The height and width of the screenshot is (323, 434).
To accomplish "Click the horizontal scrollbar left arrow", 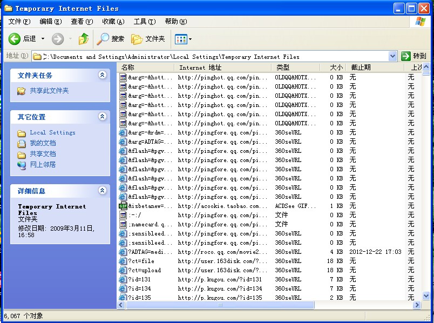I will pyautogui.click(x=121, y=305).
